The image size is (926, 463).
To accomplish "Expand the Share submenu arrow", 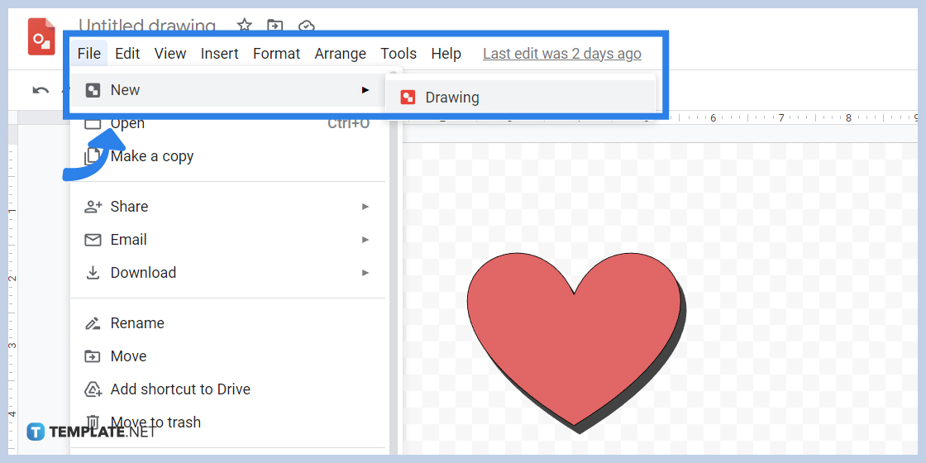I will [x=365, y=207].
